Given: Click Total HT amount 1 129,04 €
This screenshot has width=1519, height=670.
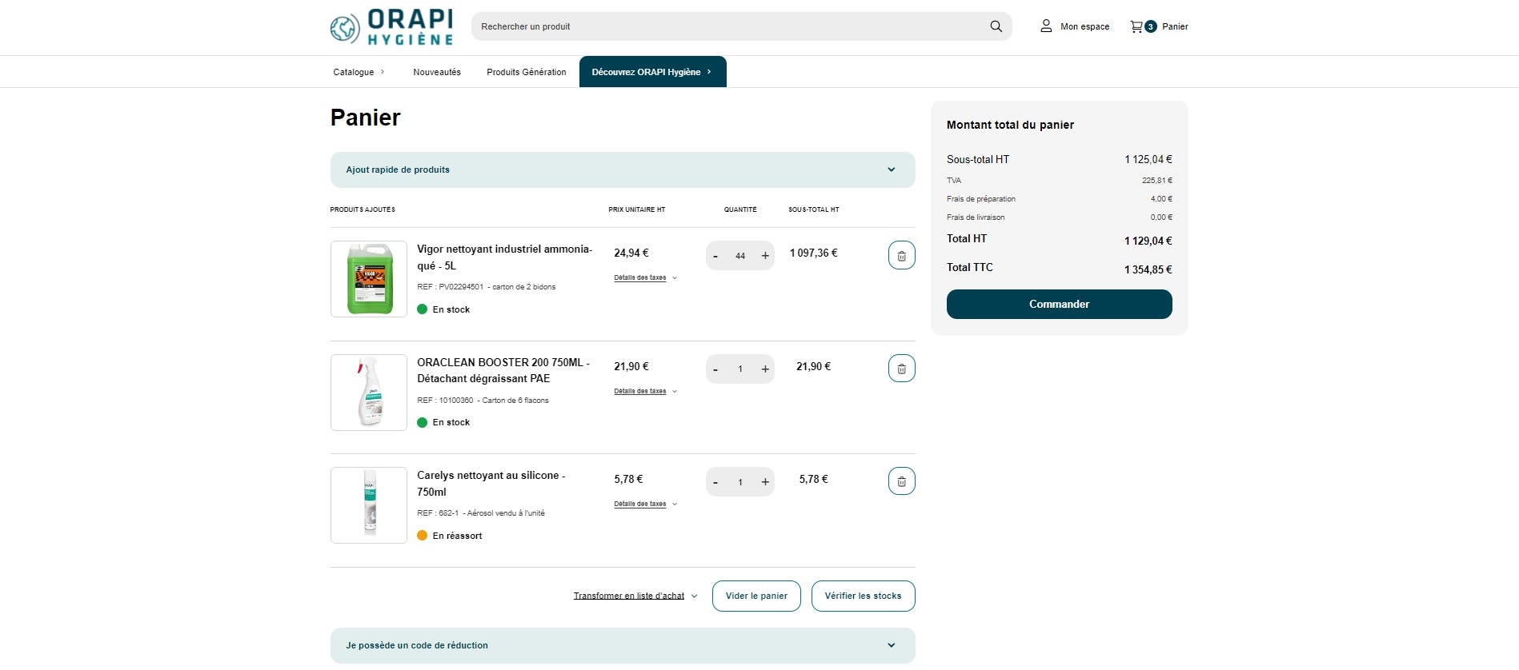Looking at the screenshot, I should (x=1148, y=241).
